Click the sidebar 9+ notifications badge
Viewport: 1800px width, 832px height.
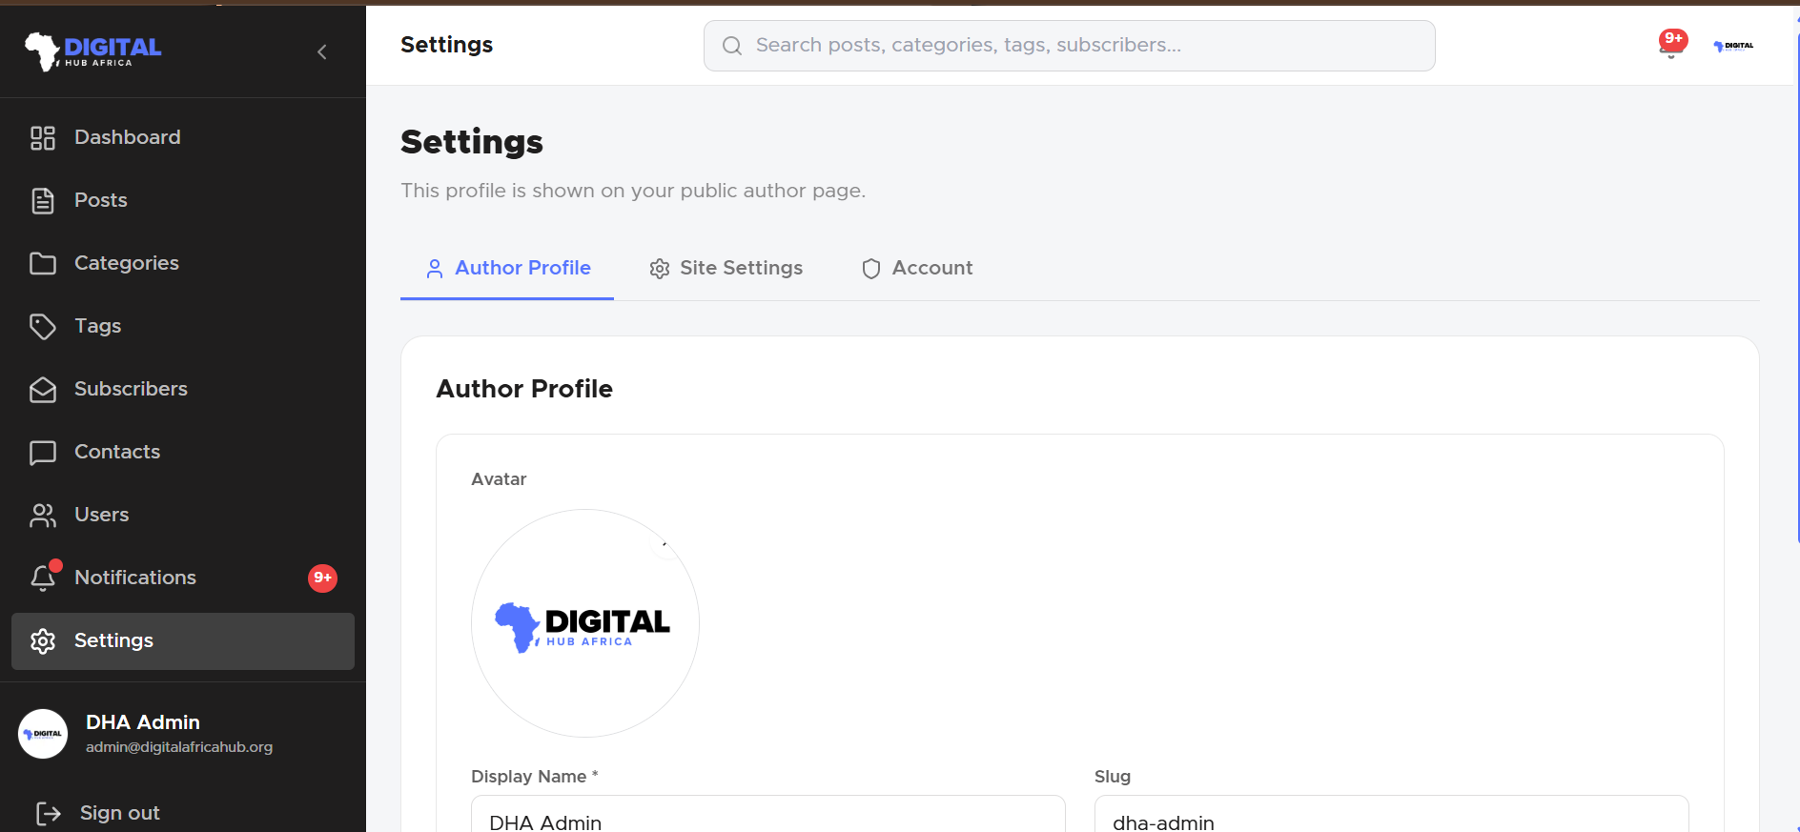322,578
